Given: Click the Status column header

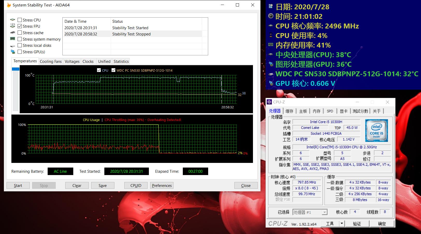Looking at the screenshot, I should pos(156,21).
